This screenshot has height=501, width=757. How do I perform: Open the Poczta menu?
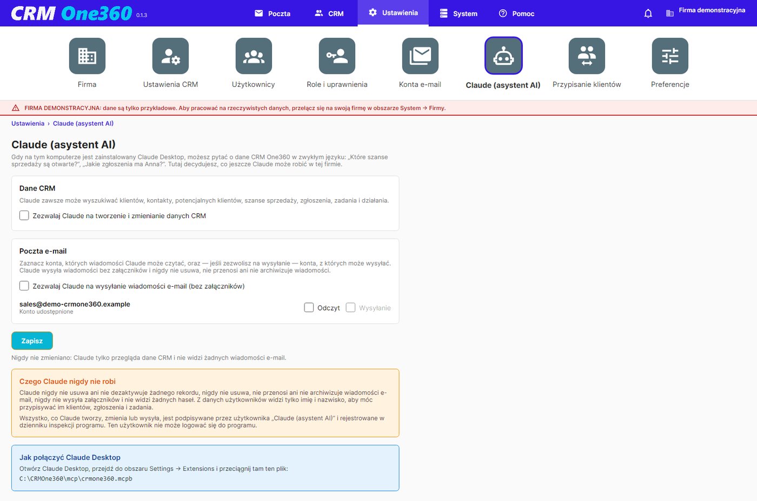(273, 13)
